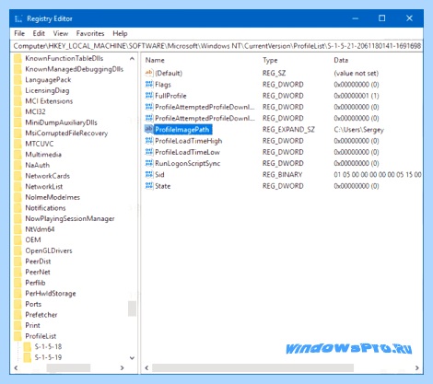
Task: Select the NetworkList key
Action: [x=44, y=187]
